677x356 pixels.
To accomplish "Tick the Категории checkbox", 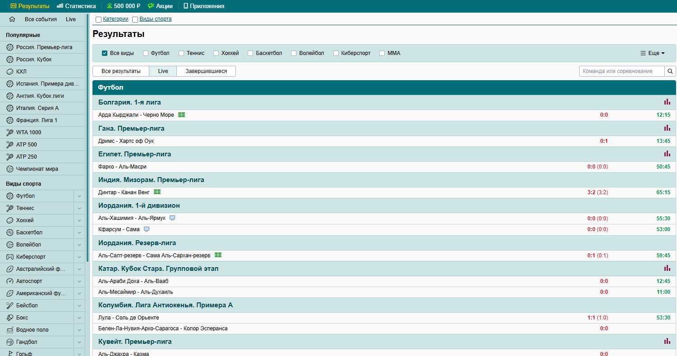I will [98, 19].
